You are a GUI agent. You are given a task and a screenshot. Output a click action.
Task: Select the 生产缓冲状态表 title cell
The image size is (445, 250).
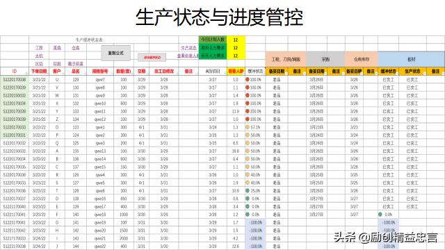point(90,40)
